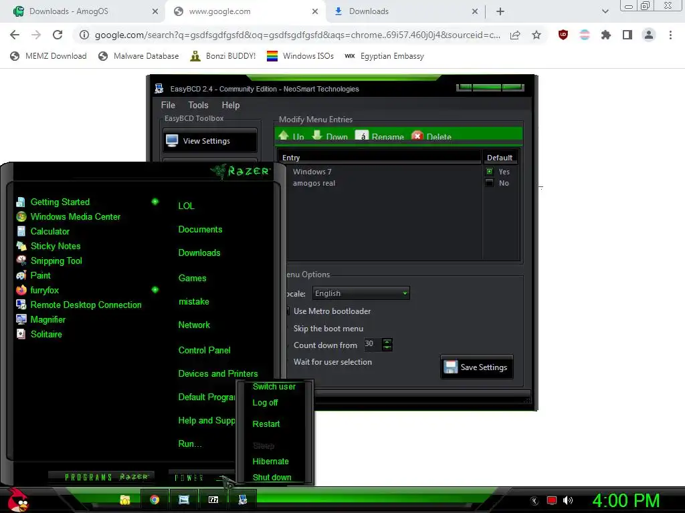Expand furryfox jump list arrow

[x=155, y=290]
